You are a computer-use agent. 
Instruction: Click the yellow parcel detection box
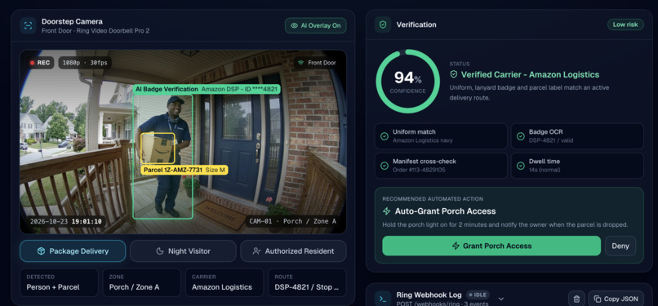pyautogui.click(x=158, y=149)
